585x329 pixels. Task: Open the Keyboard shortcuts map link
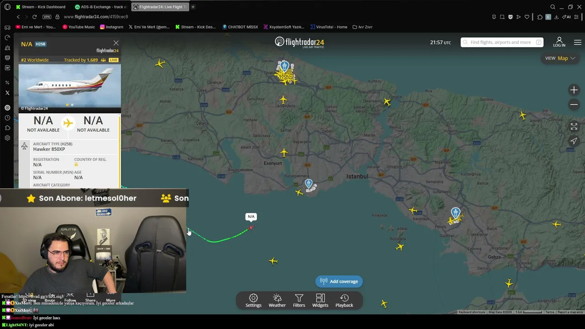tap(472, 312)
